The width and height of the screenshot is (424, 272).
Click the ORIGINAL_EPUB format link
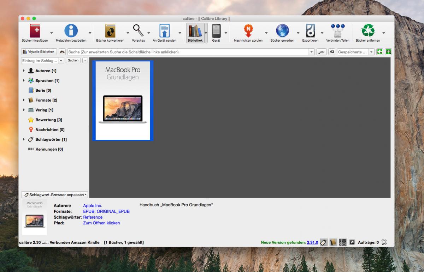pyautogui.click(x=113, y=211)
